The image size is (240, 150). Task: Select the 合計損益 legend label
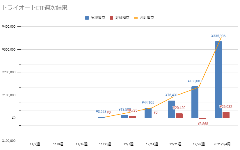(x=147, y=18)
